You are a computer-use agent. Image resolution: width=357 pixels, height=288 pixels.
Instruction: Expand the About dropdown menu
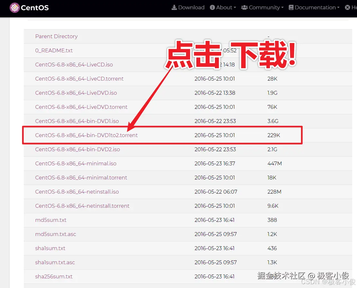click(x=223, y=7)
